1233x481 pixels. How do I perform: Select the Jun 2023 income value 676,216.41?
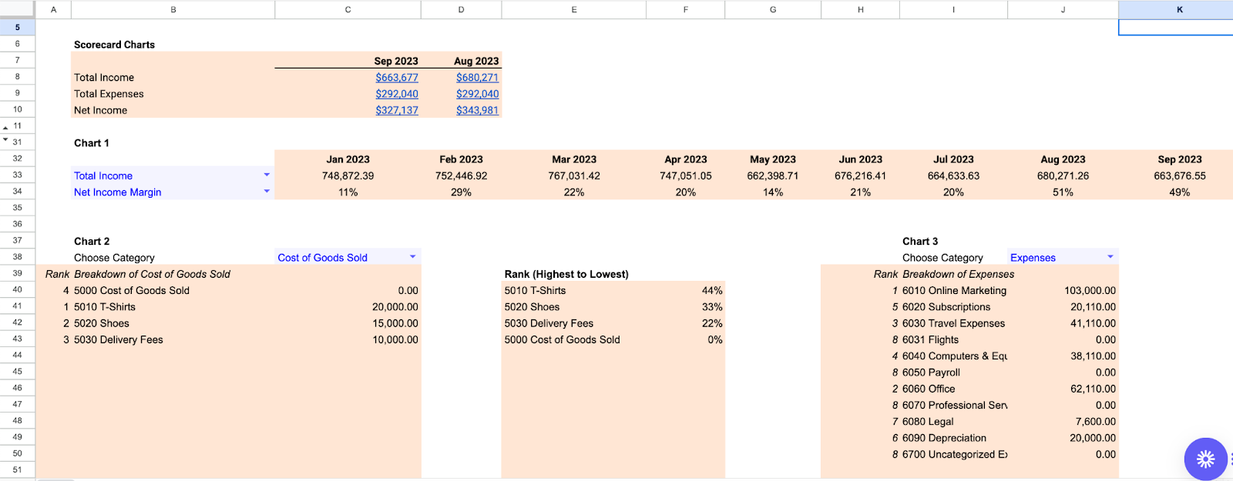coord(860,175)
